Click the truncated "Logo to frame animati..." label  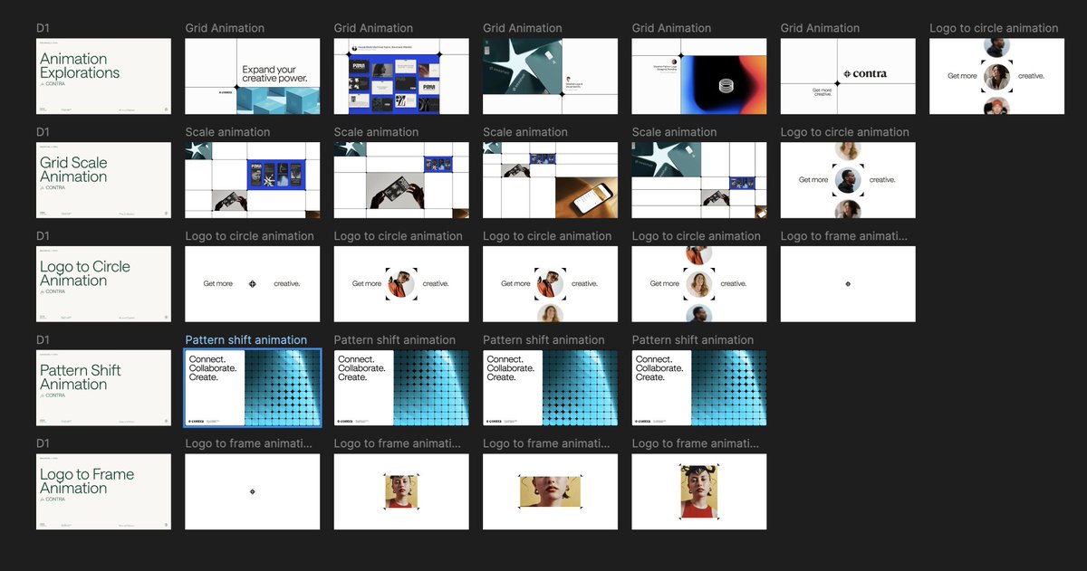(x=847, y=235)
